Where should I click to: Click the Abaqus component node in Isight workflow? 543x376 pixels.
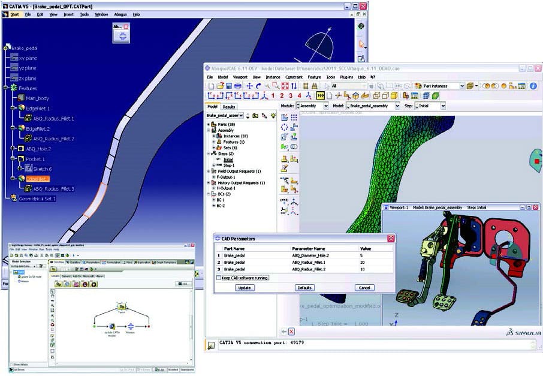coord(131,326)
